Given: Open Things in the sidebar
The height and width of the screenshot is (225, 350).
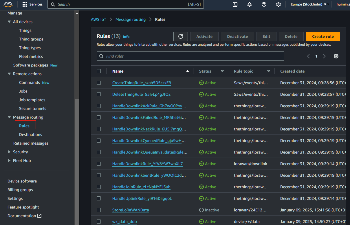Looking at the screenshot, I should coord(25,30).
